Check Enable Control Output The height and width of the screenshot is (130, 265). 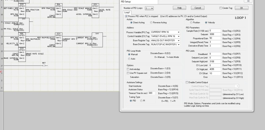click(187, 82)
